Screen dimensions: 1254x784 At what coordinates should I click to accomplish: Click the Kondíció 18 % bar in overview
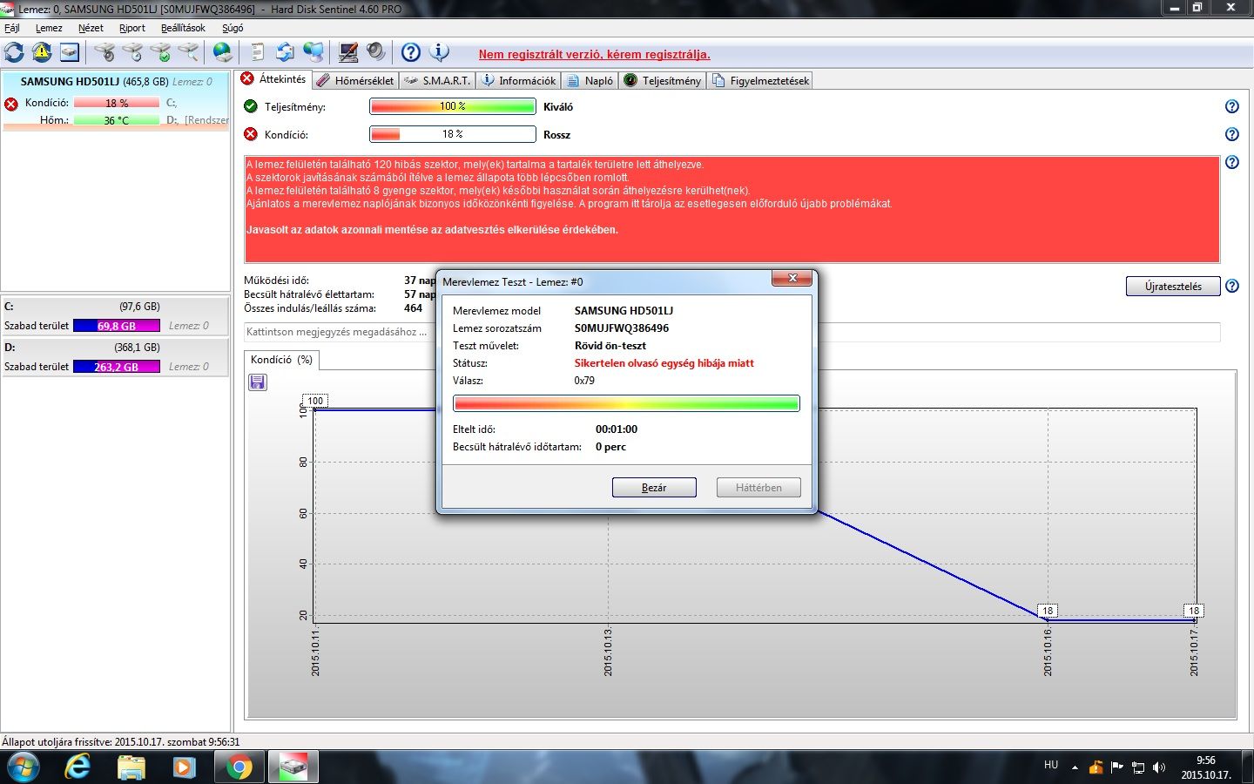[x=453, y=134]
